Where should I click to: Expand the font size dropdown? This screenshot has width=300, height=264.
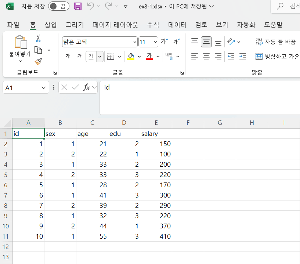pos(155,42)
